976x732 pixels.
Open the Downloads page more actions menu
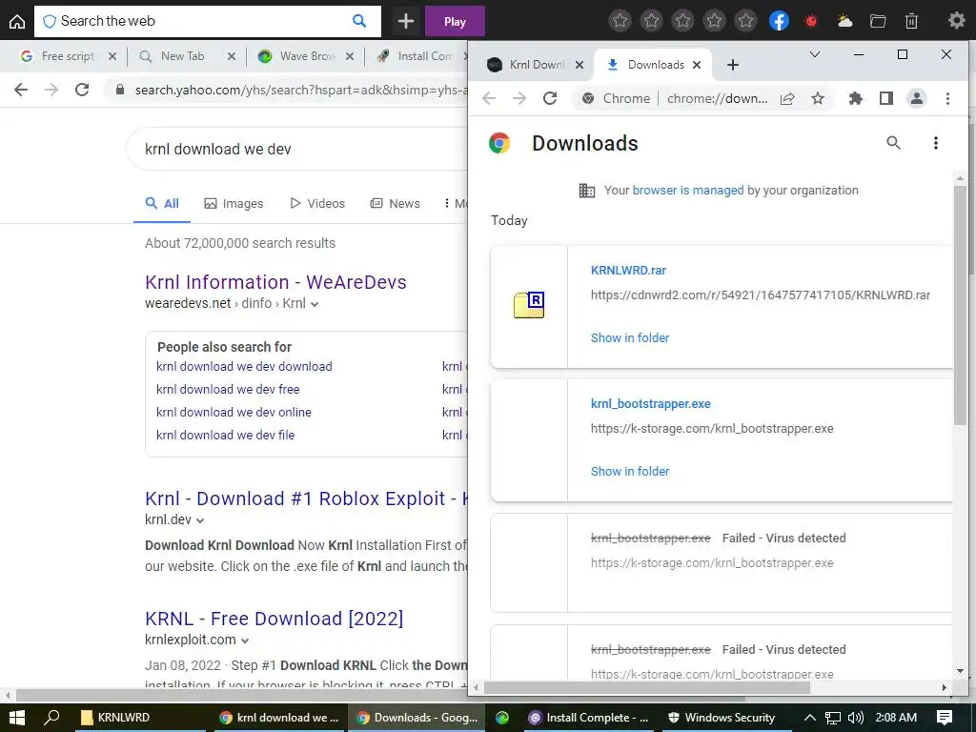tap(936, 143)
